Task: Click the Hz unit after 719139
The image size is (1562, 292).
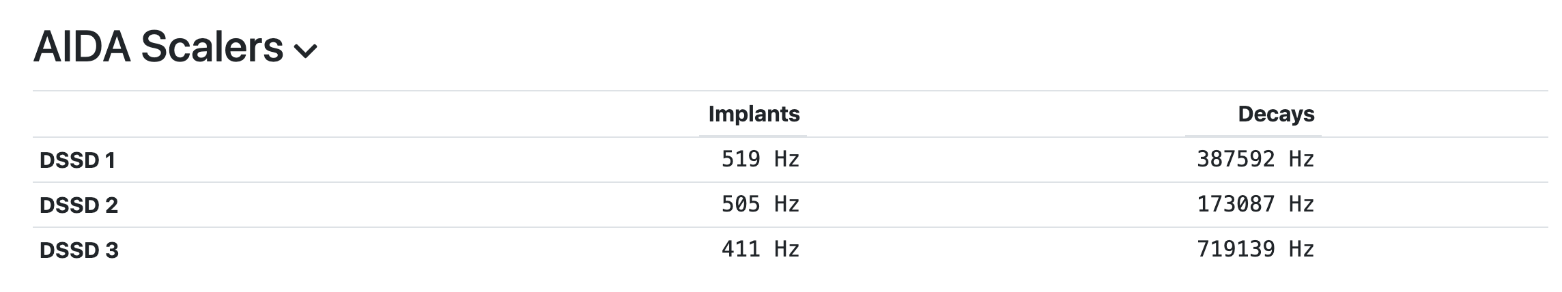Action: coord(1301,249)
